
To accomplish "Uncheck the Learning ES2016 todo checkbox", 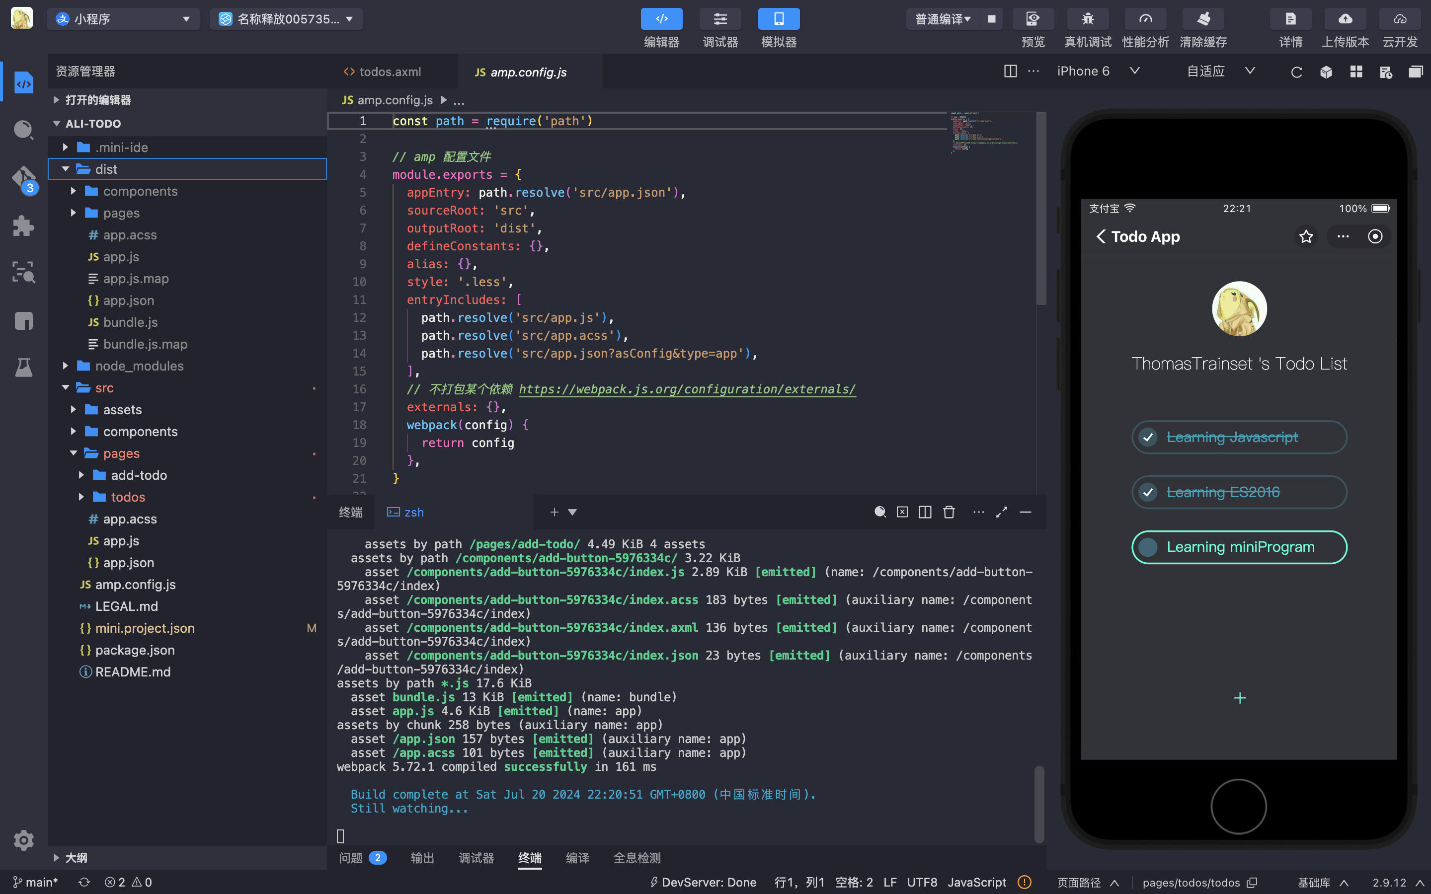I will (x=1148, y=493).
